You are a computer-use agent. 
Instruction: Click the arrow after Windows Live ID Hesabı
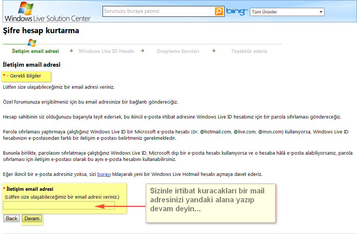143,51
